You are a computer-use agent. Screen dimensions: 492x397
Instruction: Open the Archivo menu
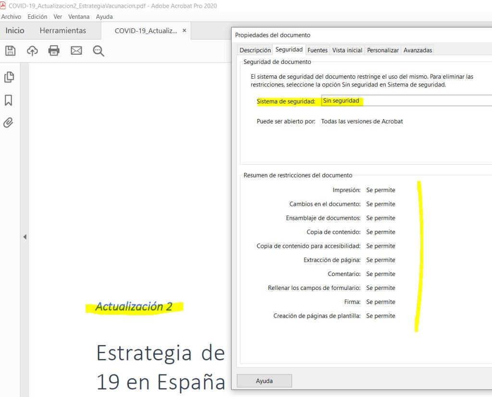tap(11, 17)
